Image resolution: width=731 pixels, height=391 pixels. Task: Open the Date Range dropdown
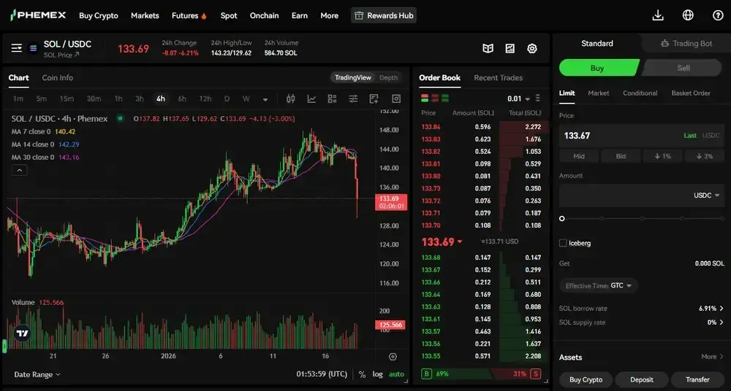(x=37, y=374)
